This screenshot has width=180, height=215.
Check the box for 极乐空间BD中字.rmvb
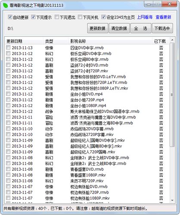click(8, 59)
